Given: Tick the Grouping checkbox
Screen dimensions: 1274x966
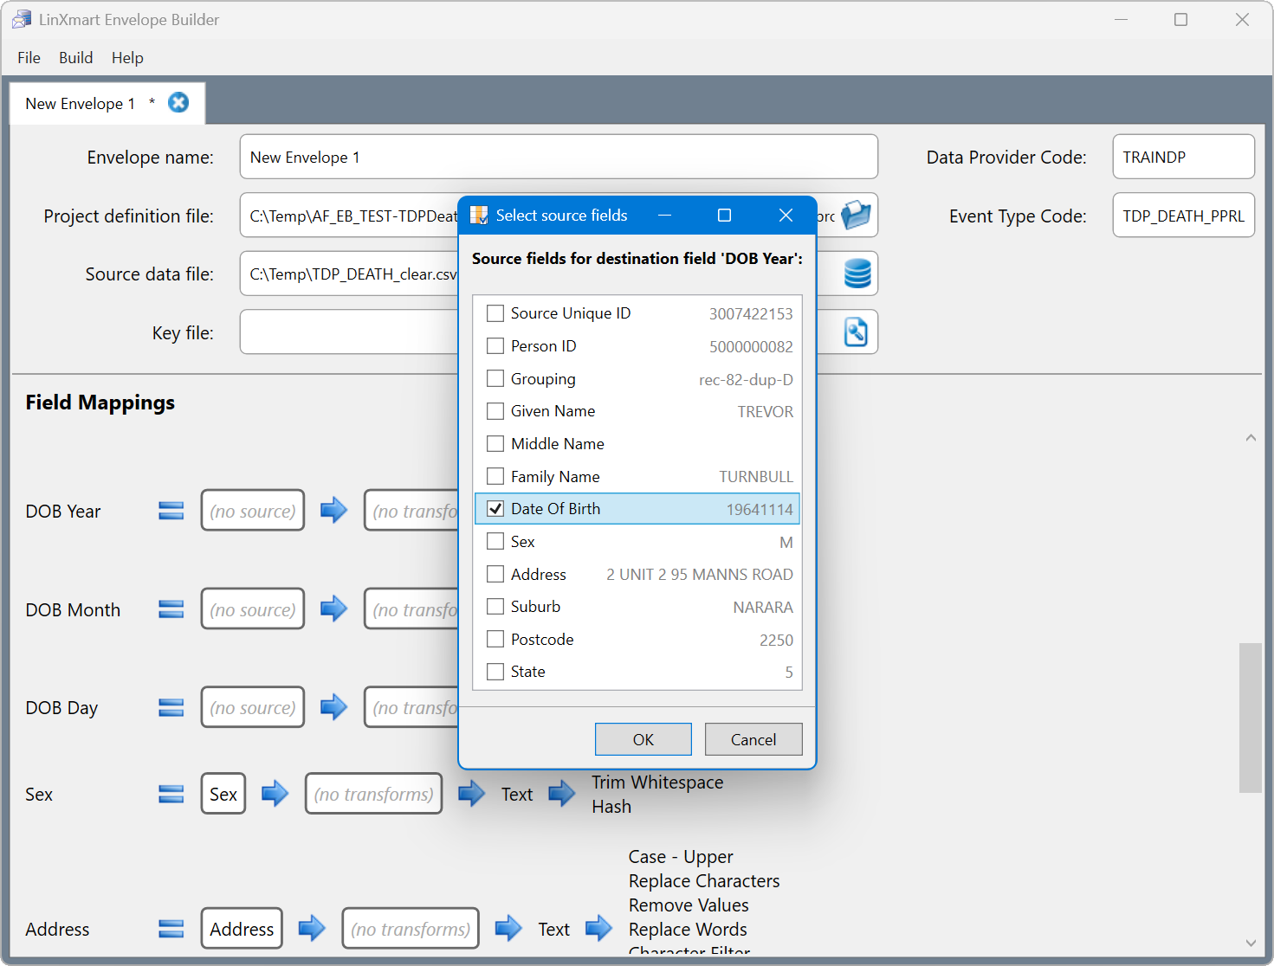Looking at the screenshot, I should point(495,378).
